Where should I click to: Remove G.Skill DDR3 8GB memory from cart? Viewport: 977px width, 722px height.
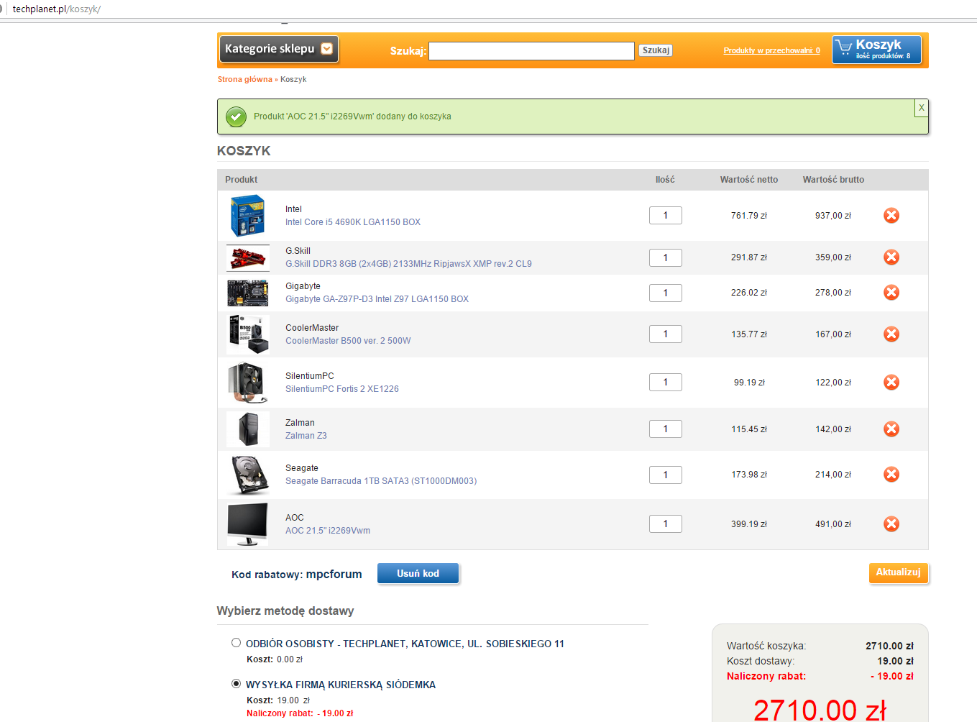pos(891,257)
